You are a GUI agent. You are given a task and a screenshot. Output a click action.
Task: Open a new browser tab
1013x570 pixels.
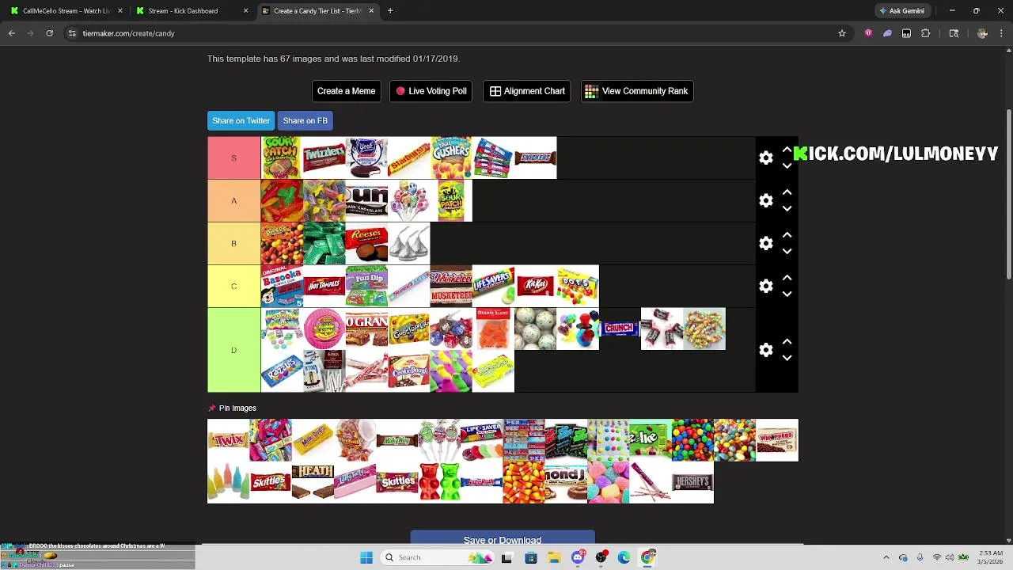click(x=390, y=11)
